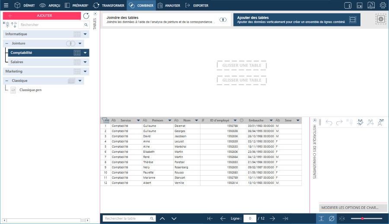Switch to the TRANSFORMER tab
Viewport: 389px width, 224px height.
108,6
